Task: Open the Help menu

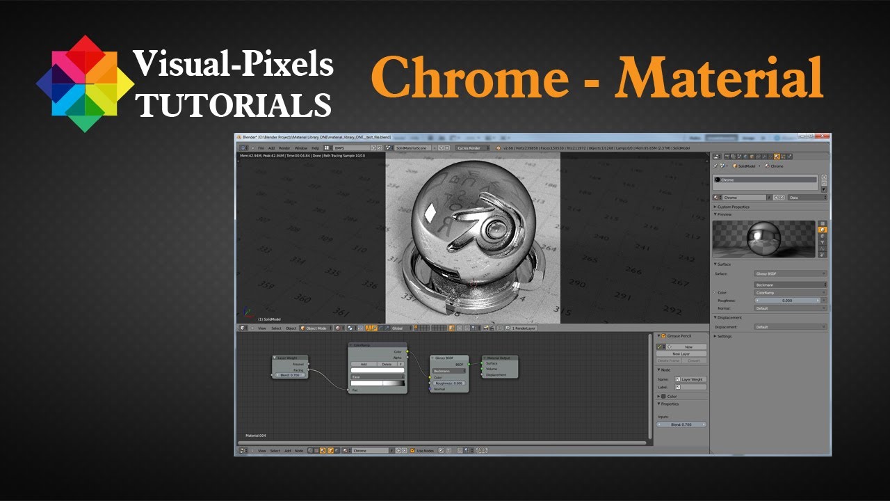Action: pyautogui.click(x=316, y=148)
